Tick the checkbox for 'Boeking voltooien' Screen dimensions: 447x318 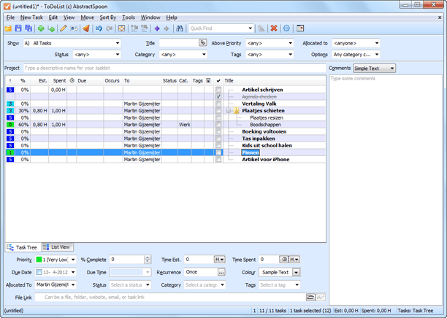(218, 131)
